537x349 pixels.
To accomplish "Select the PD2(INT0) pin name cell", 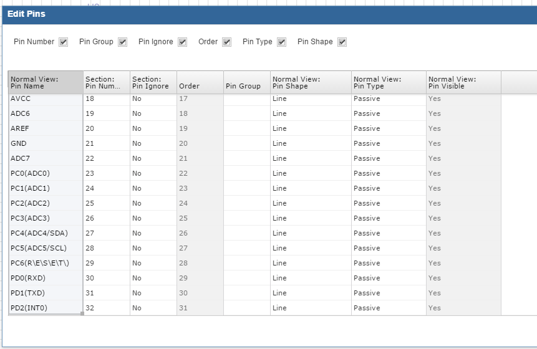I will click(46, 308).
